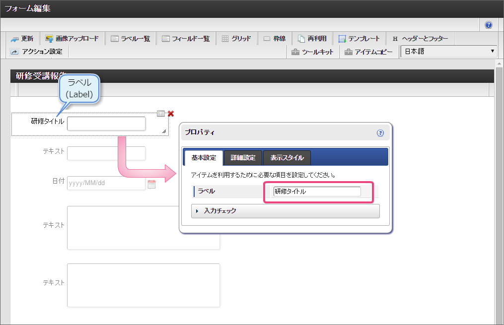Open the ラベル一覧 label list

point(130,39)
